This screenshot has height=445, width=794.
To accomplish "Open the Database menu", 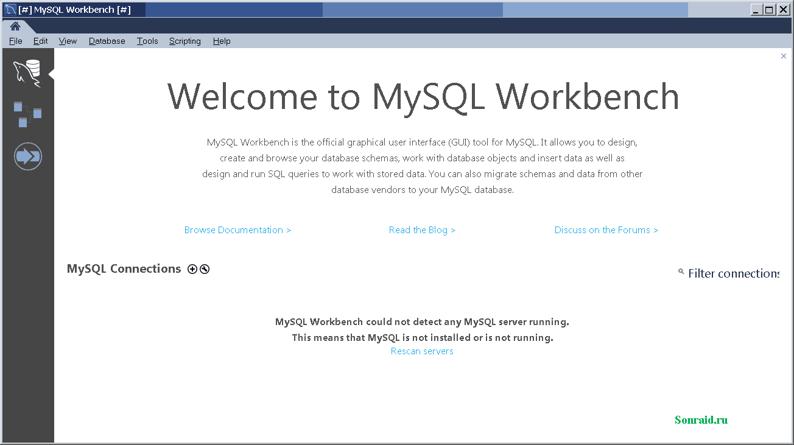I will tap(107, 41).
